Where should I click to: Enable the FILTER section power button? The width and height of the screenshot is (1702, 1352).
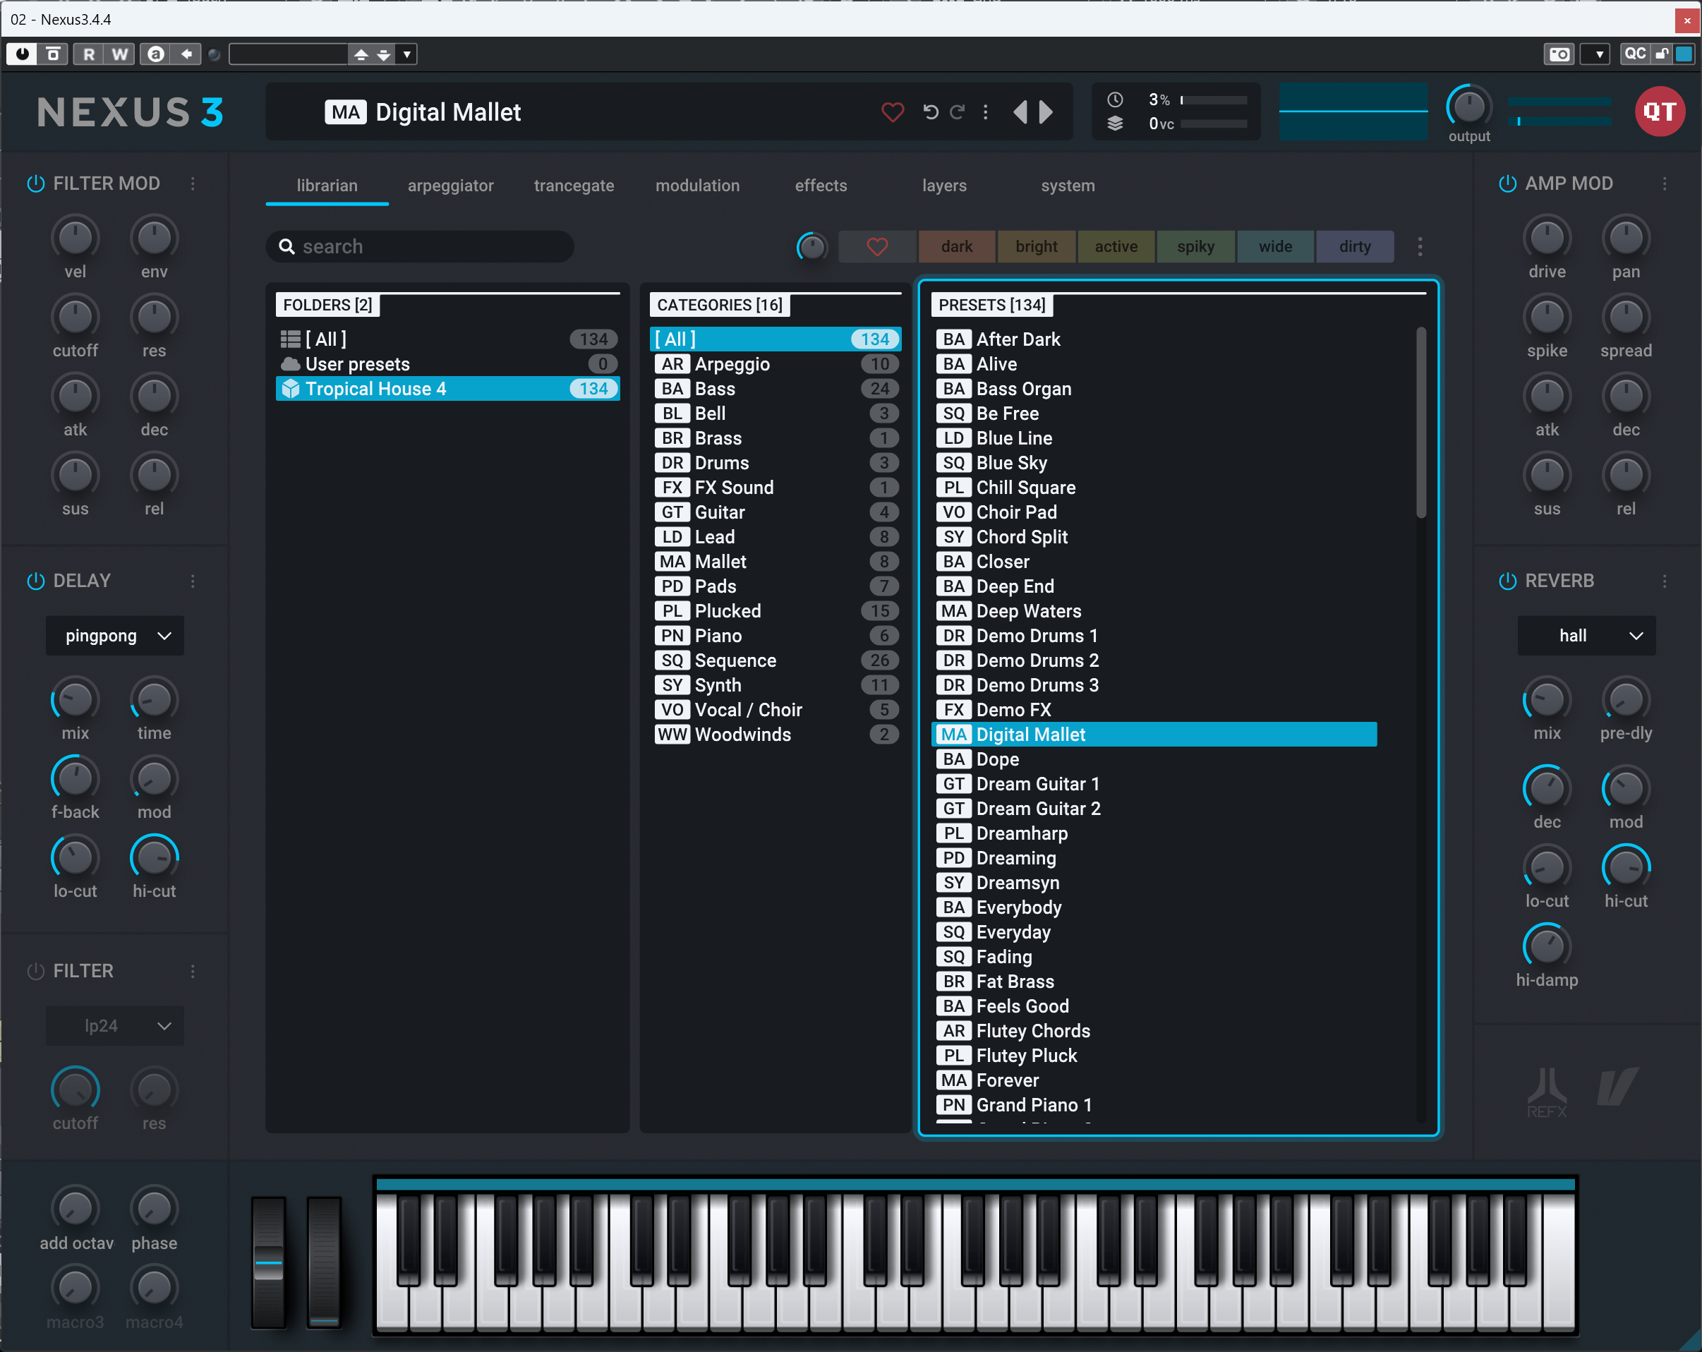[35, 971]
